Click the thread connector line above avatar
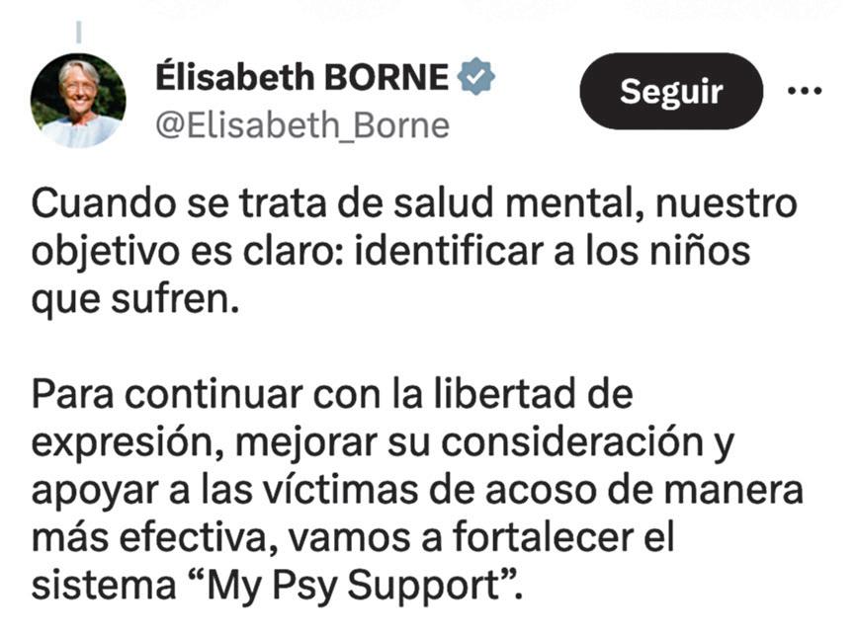 point(79,32)
